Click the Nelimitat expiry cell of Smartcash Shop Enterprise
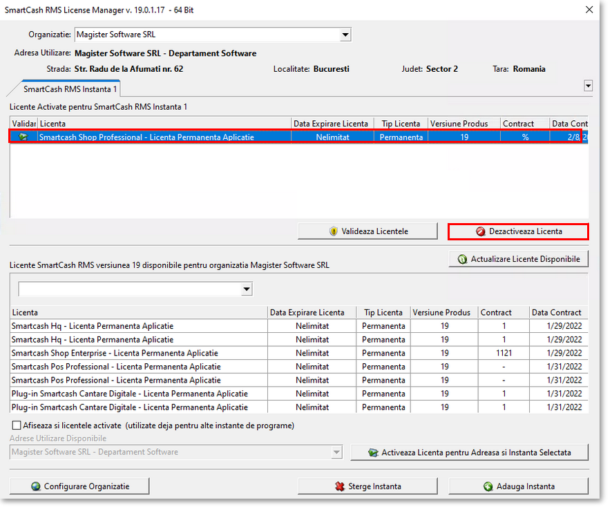Image resolution: width=612 pixels, height=509 pixels. tap(312, 353)
